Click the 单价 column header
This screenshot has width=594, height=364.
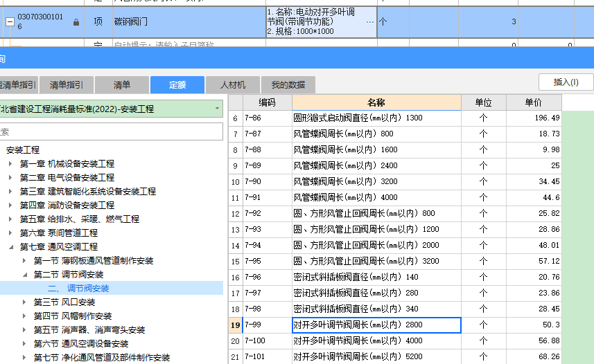[534, 102]
